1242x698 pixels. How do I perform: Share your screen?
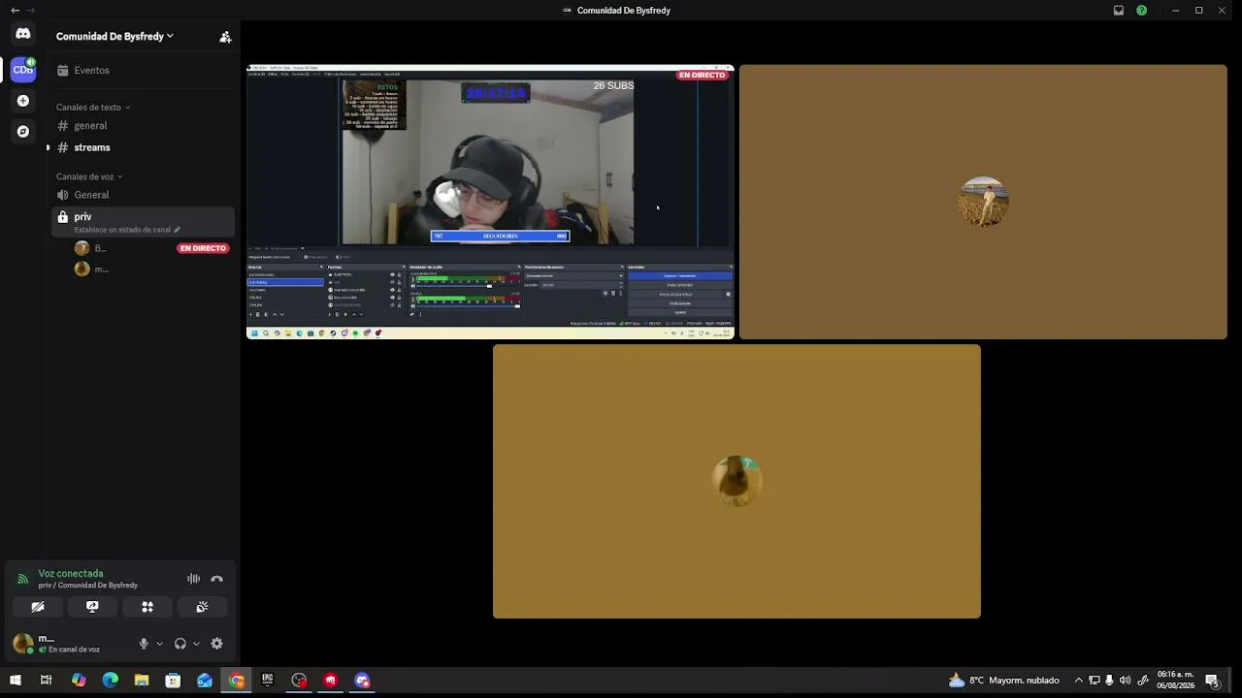[92, 607]
